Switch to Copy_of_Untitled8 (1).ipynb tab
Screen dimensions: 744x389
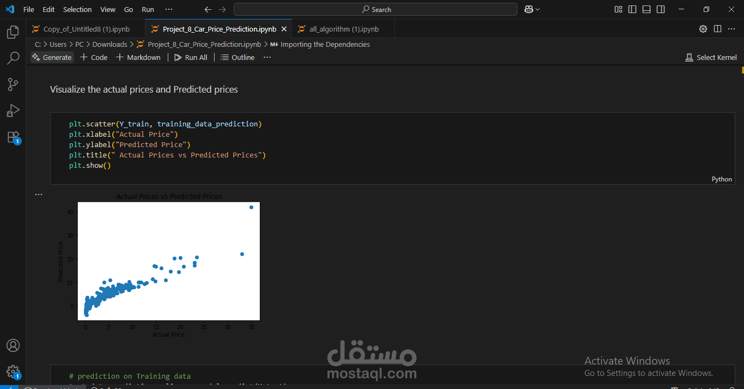[86, 29]
